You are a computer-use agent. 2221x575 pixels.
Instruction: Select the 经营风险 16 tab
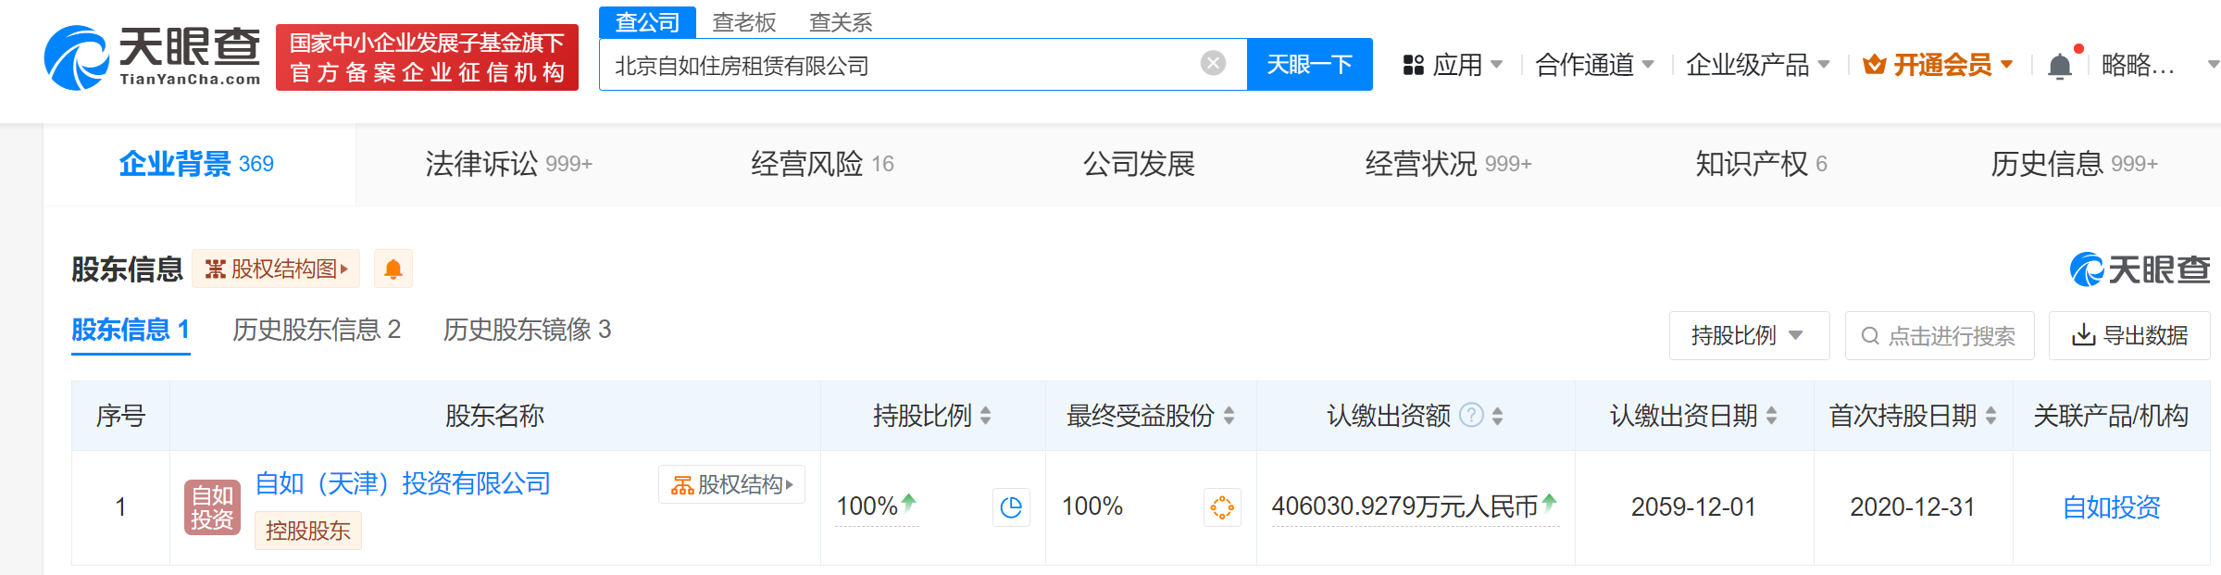coord(822,164)
